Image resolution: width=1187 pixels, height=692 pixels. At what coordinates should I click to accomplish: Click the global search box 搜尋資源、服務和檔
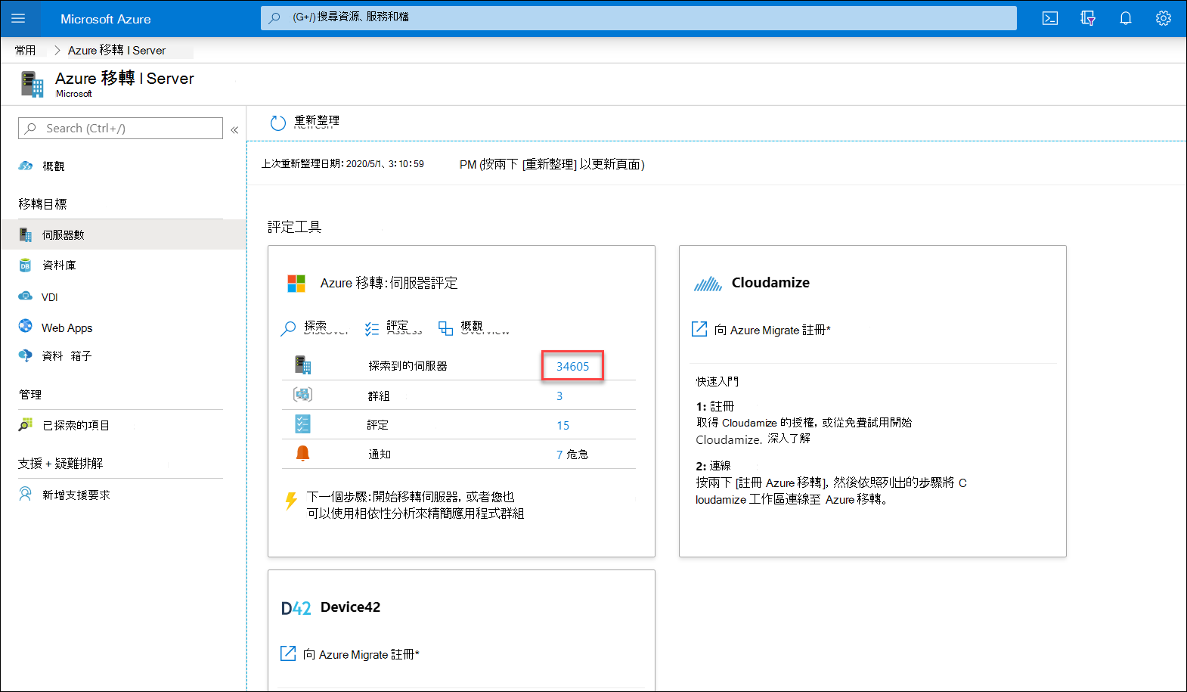point(638,18)
